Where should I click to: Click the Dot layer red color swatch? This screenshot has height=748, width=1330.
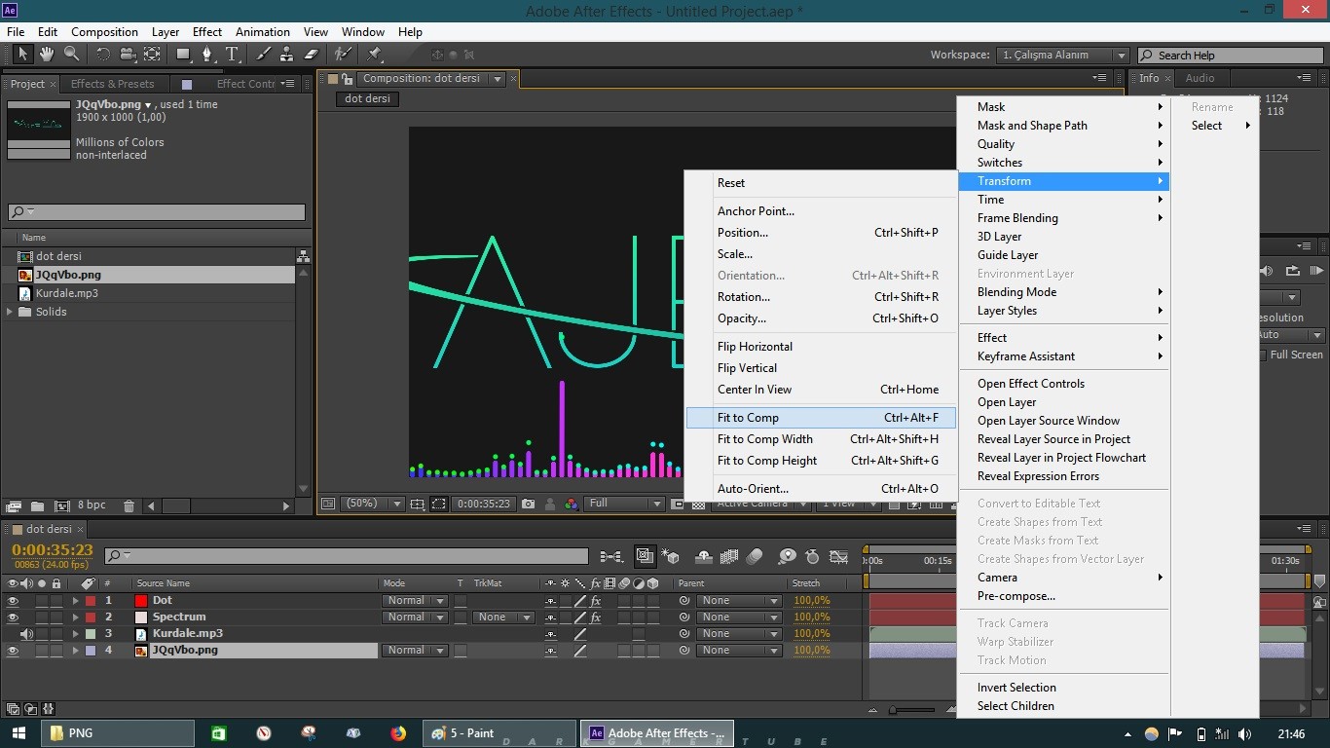click(140, 601)
